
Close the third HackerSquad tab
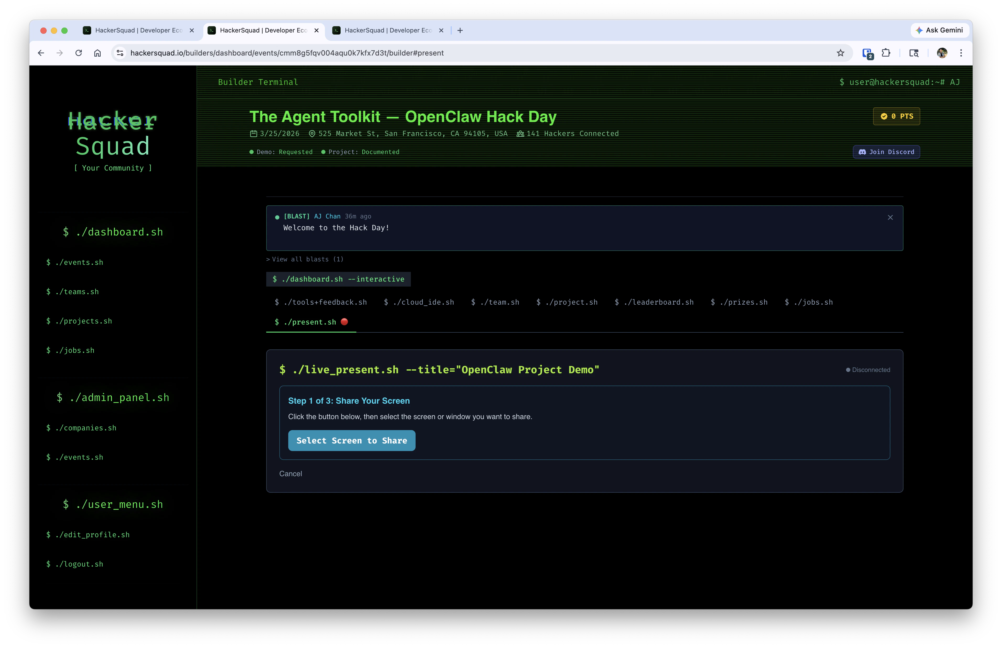pyautogui.click(x=441, y=30)
